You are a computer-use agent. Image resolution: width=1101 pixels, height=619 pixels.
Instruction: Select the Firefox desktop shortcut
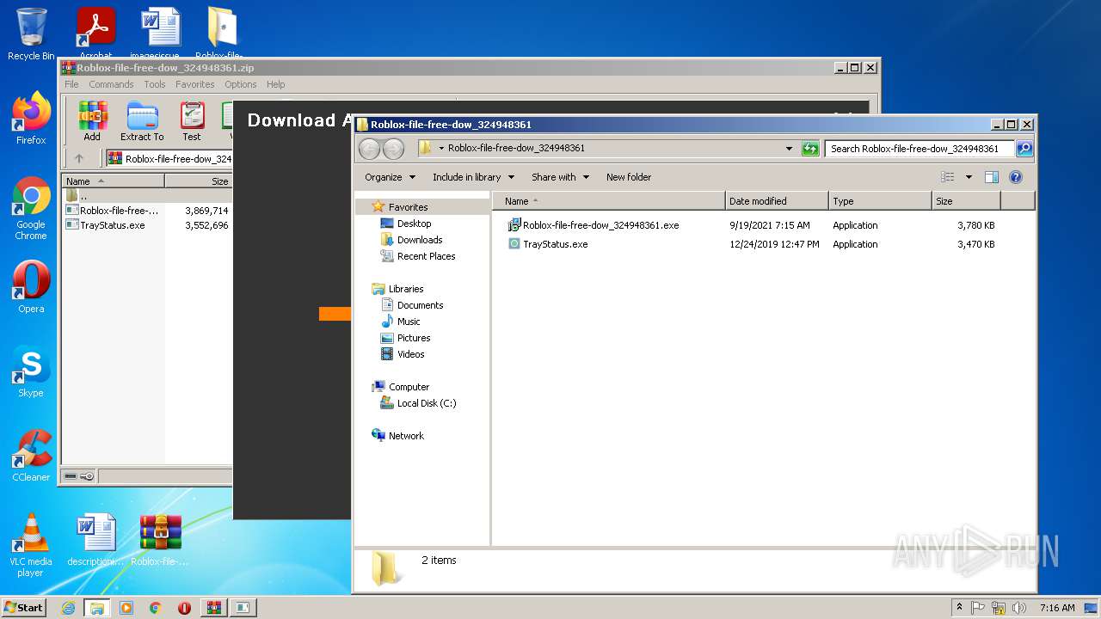[x=31, y=119]
